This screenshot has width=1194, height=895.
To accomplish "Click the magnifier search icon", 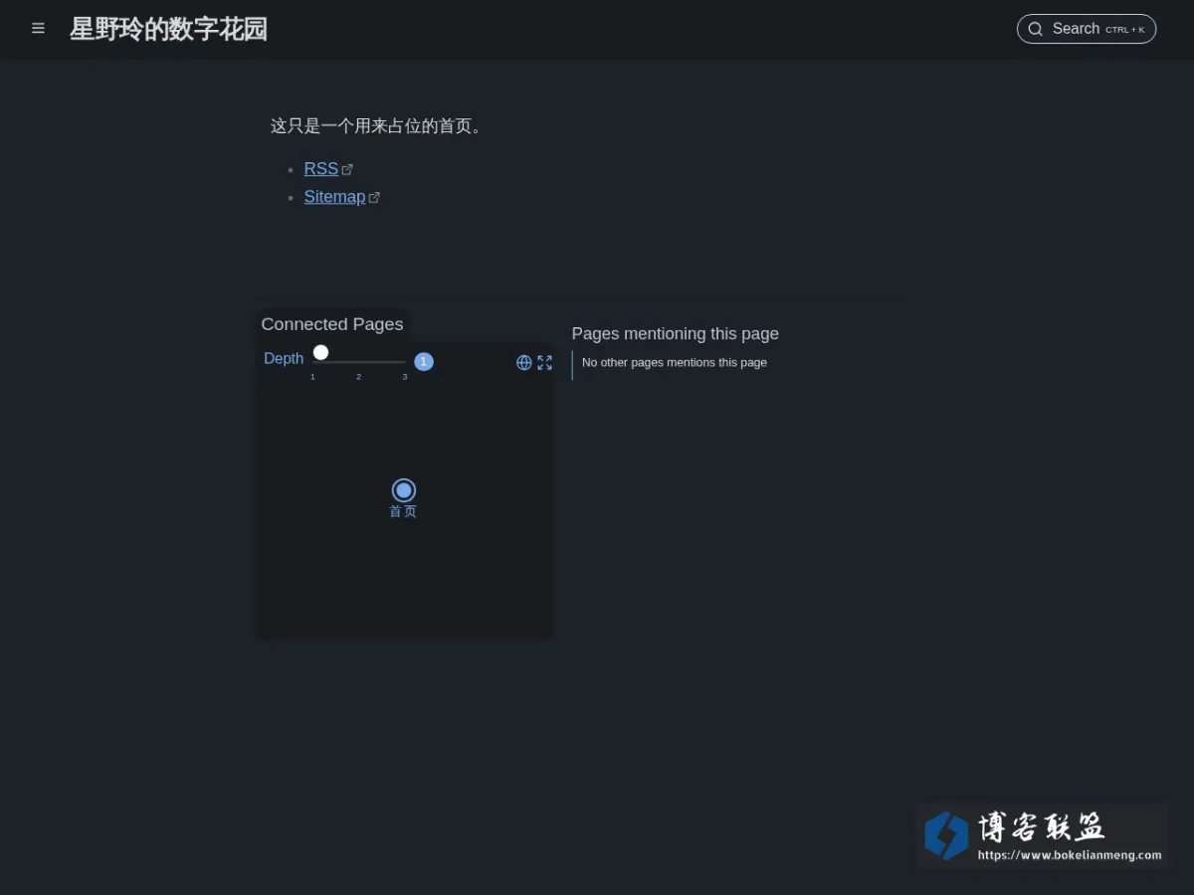I will click(1035, 29).
